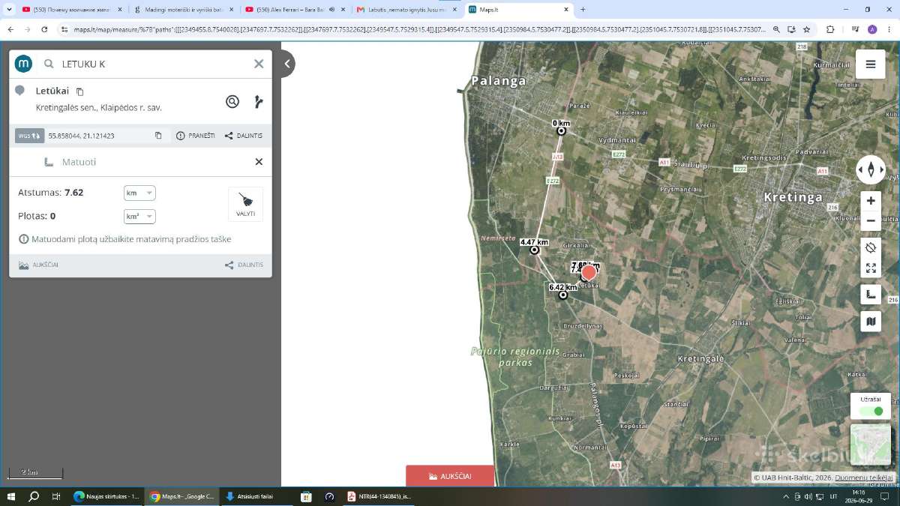The image size is (900, 506).
Task: Switch to the Alex Ferrari YouTube tab
Action: (289, 10)
